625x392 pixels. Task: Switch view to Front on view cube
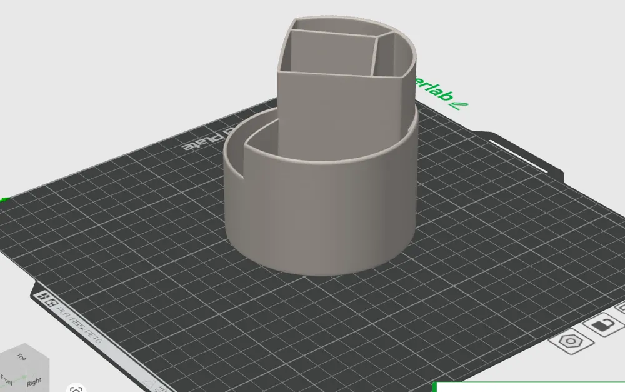click(x=7, y=379)
